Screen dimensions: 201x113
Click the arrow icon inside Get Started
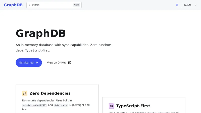point(37,63)
